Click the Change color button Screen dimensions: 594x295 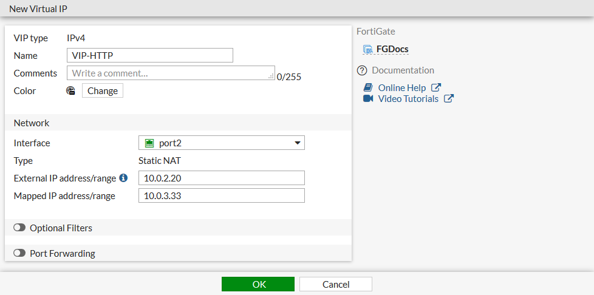[103, 91]
